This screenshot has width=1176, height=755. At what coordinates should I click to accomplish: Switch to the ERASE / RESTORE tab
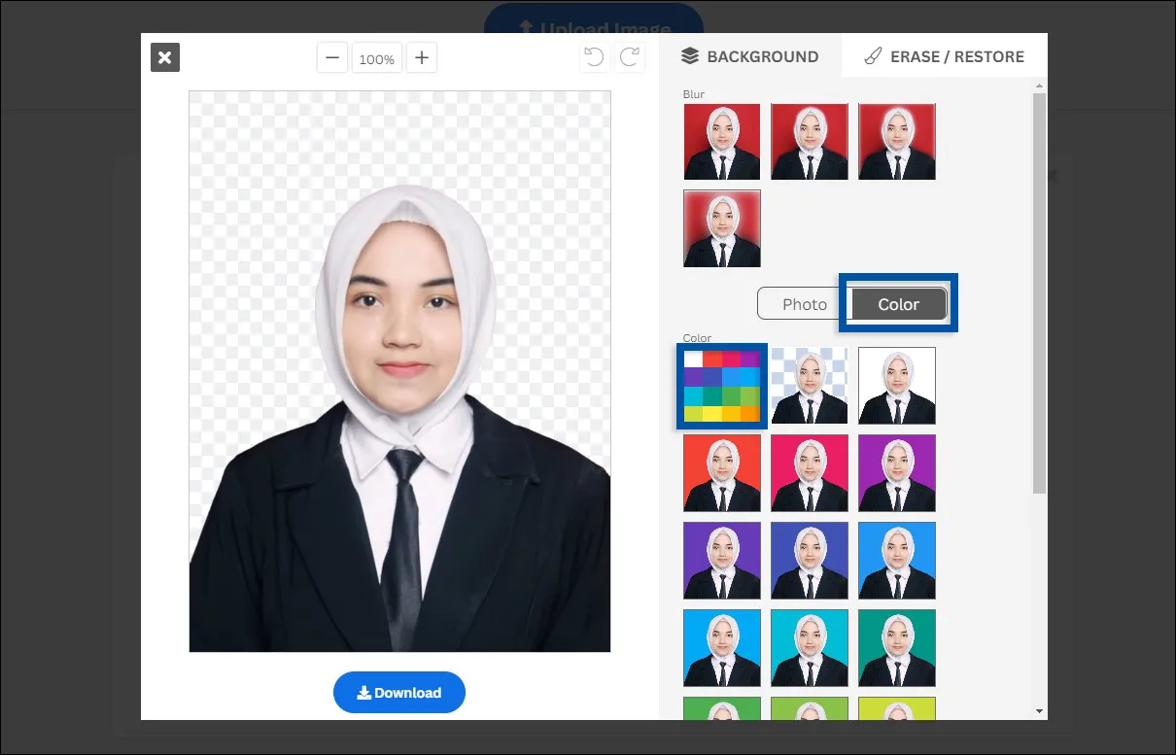tap(944, 56)
